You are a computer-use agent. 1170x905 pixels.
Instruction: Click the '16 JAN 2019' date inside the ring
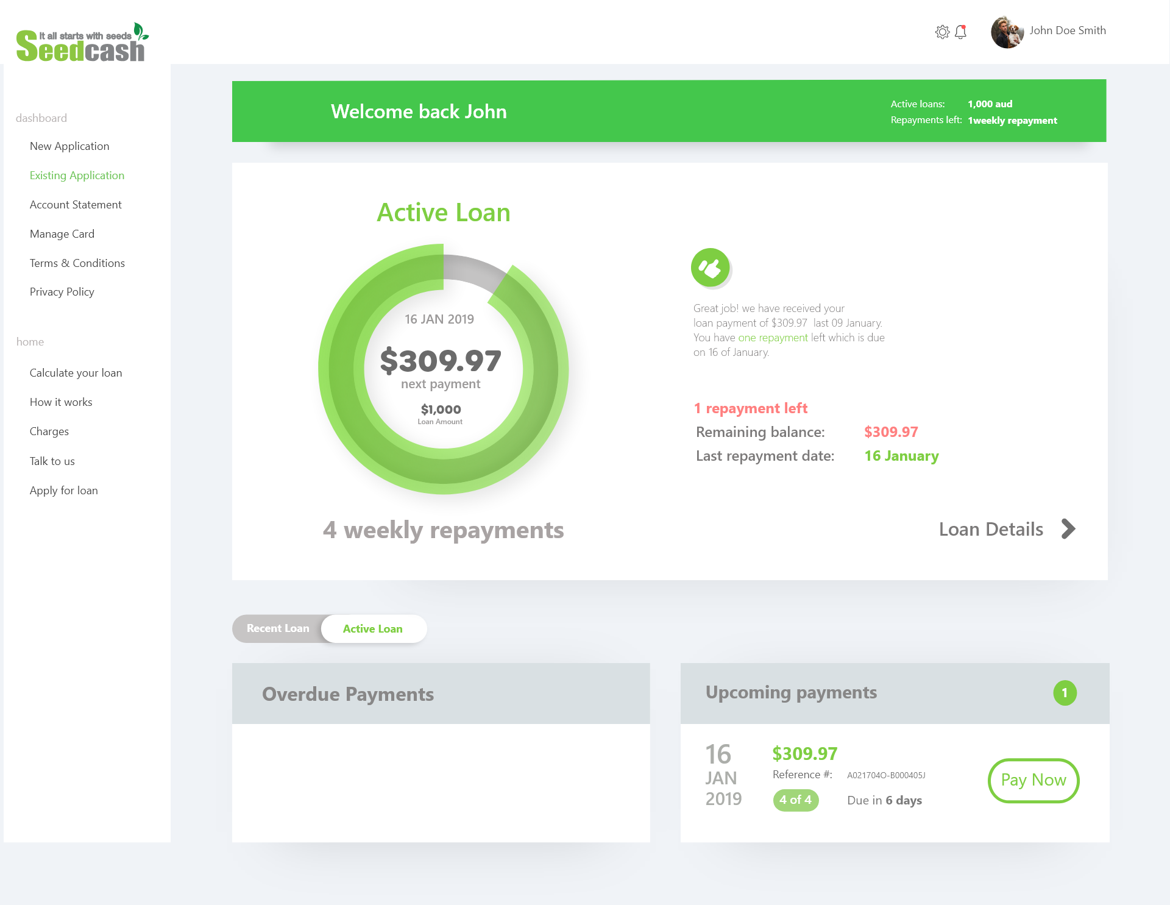(x=439, y=319)
